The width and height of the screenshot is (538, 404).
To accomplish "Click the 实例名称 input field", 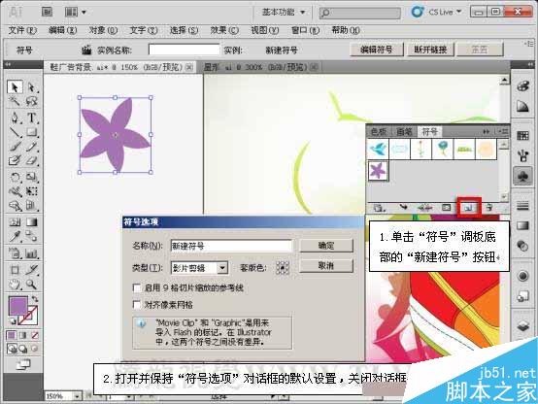I will [x=185, y=50].
